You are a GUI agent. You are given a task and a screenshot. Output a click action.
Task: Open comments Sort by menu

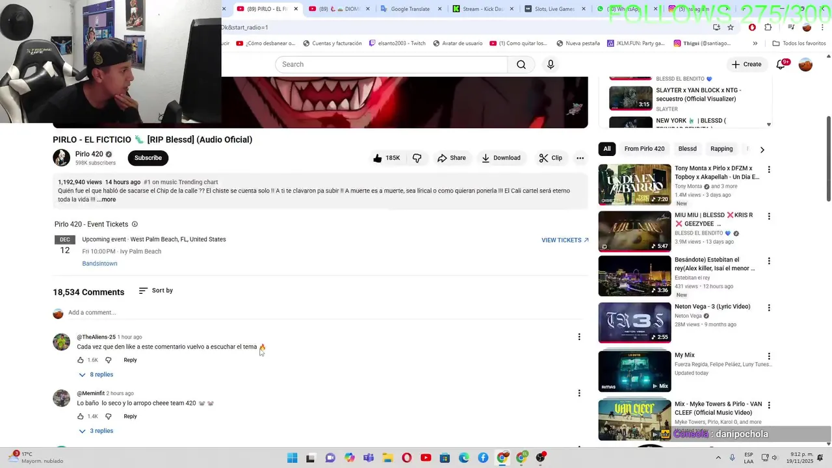tap(156, 291)
